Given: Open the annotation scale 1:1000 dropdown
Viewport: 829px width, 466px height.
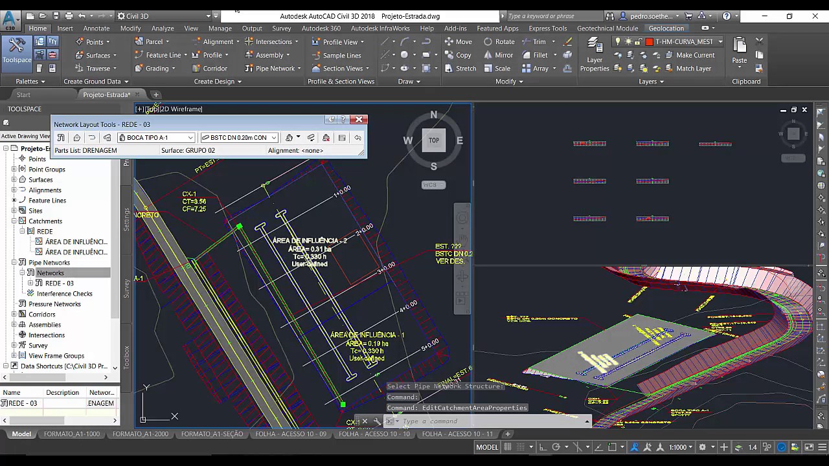Looking at the screenshot, I should (681, 447).
